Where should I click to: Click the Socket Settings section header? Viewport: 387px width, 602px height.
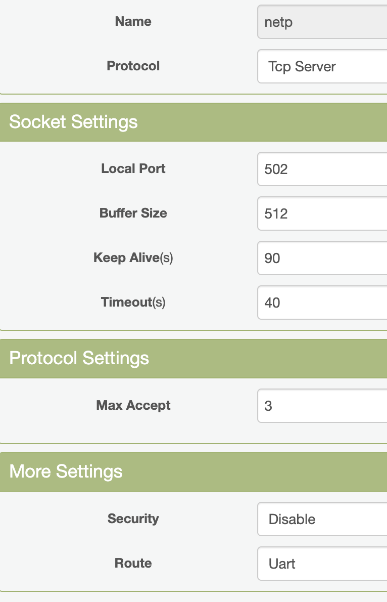click(x=73, y=122)
